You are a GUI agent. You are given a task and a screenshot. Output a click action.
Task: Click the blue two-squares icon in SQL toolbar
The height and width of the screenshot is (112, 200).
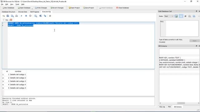[45, 16]
